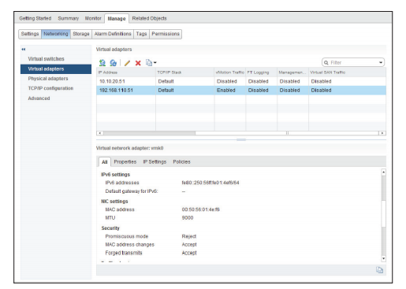406x289 pixels.
Task: Click the Refresh network icon in toolbar
Action: point(113,63)
